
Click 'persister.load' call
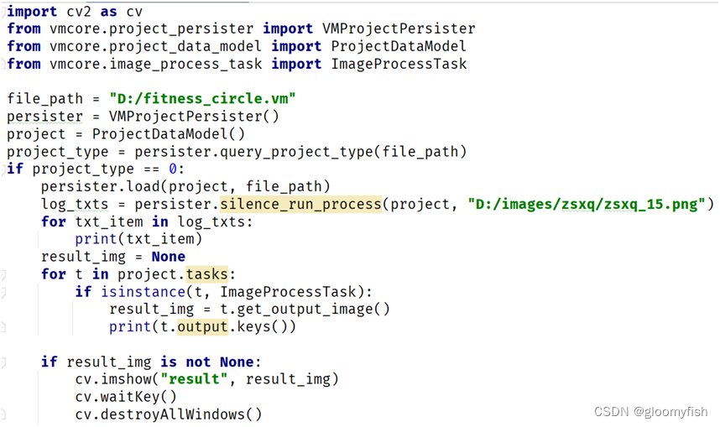point(100,186)
